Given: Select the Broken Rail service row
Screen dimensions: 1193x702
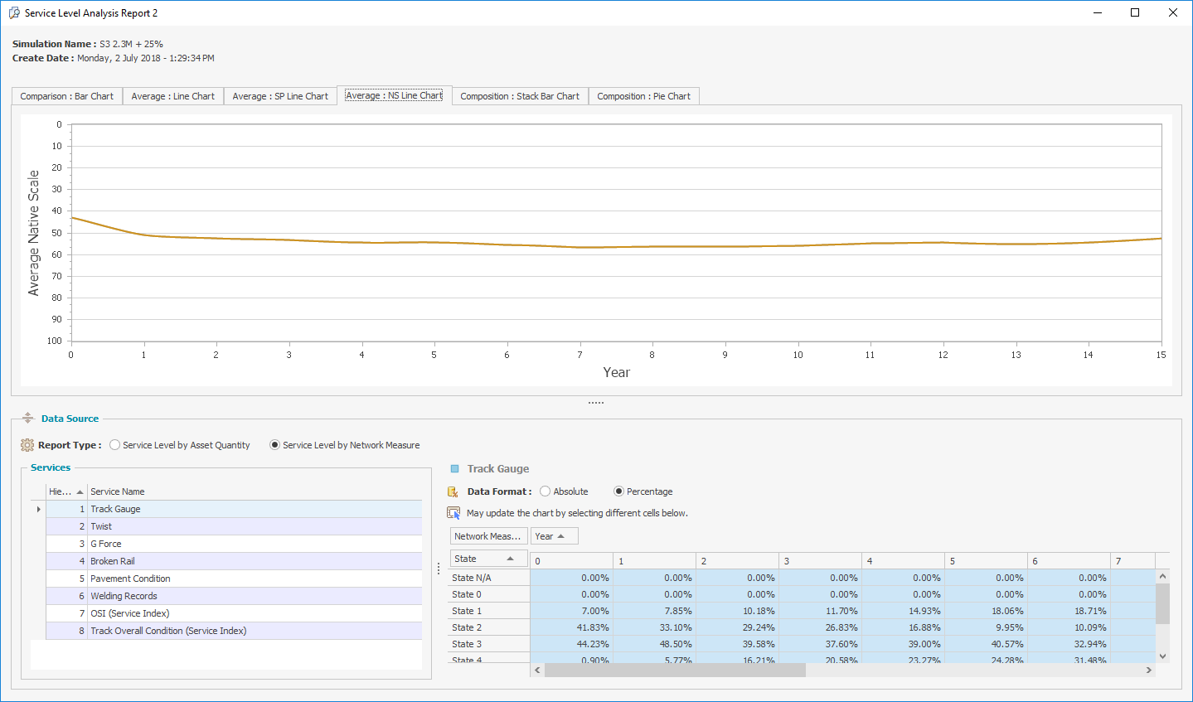Looking at the screenshot, I should 113,561.
